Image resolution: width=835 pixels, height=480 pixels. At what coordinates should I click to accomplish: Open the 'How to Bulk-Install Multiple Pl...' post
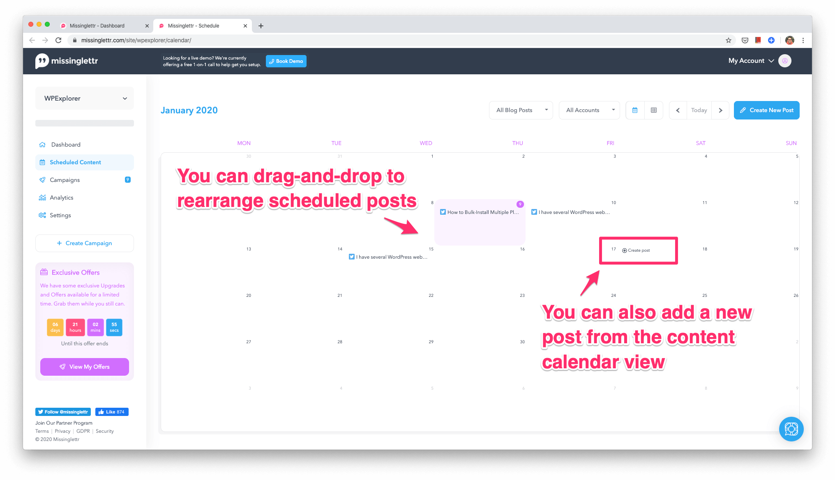480,212
